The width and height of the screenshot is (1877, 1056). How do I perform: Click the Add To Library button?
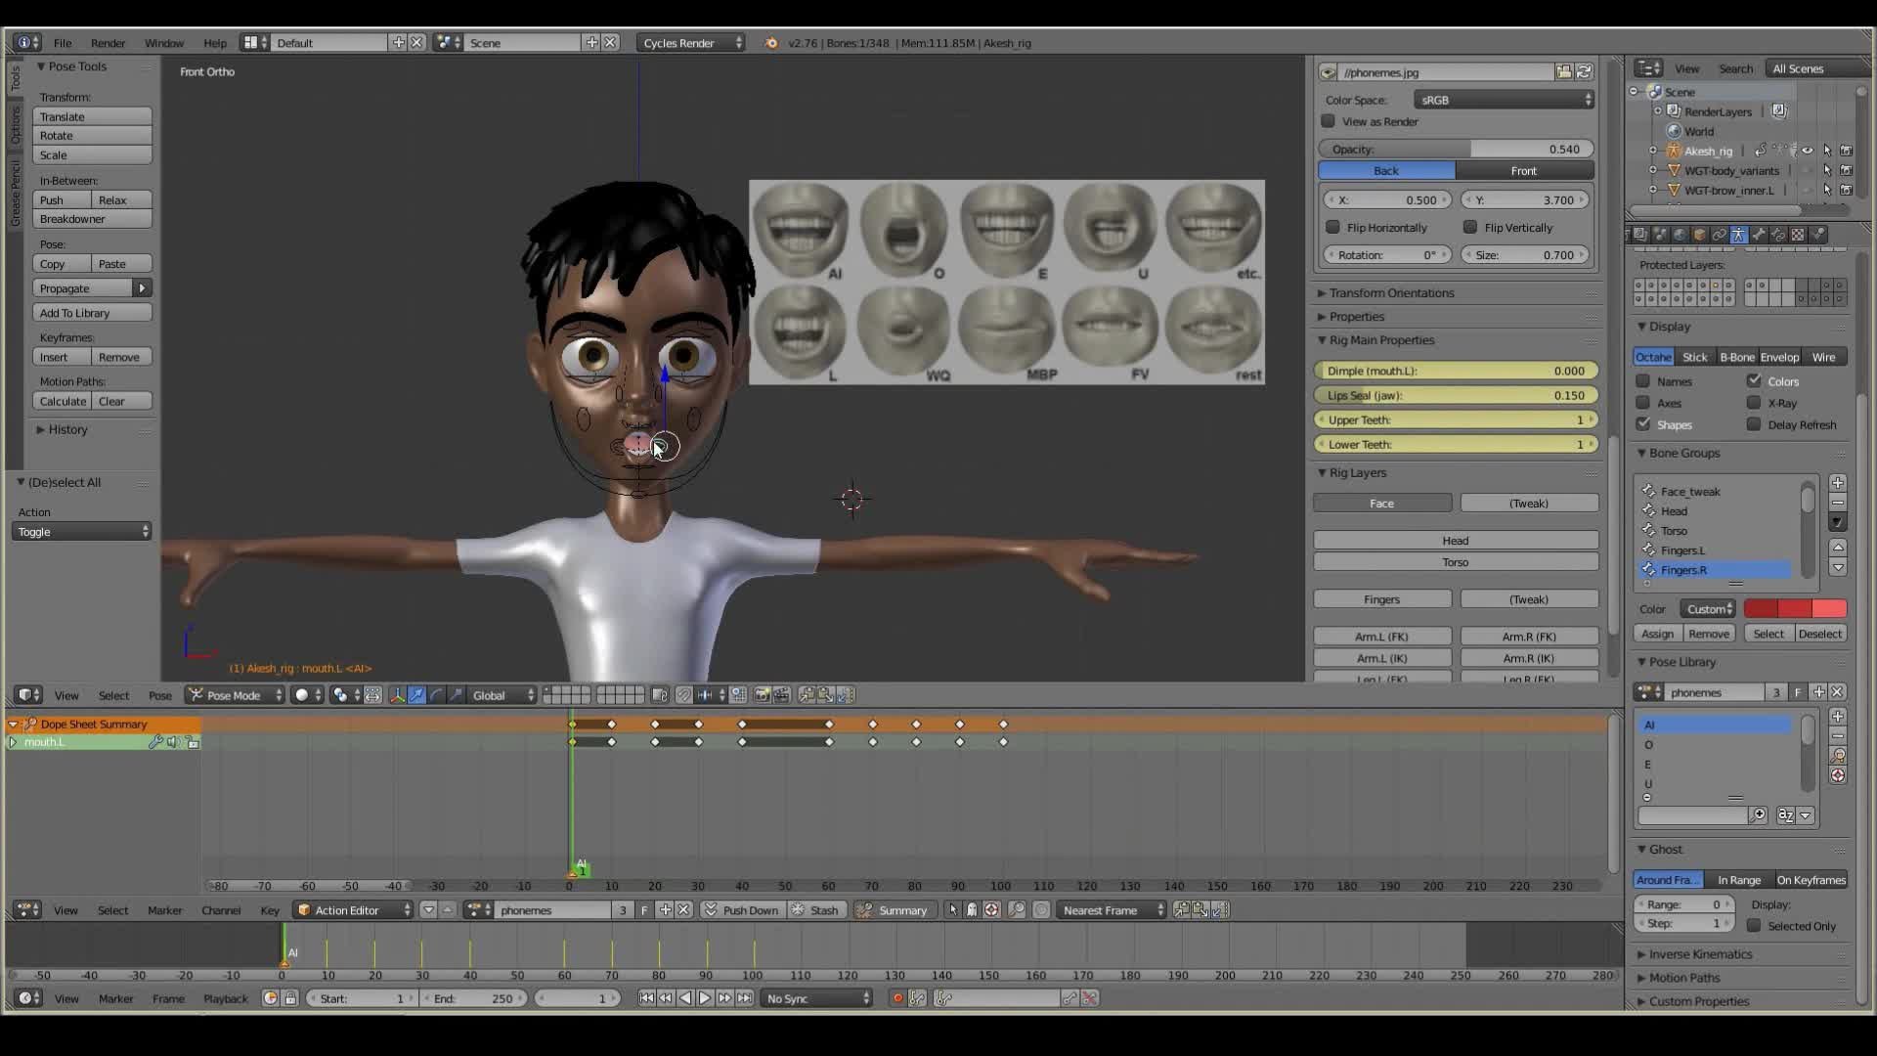[x=92, y=312]
